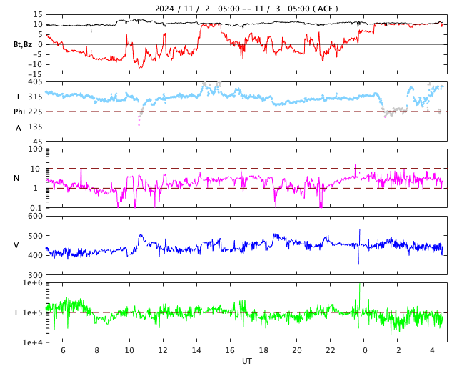
Task: Click the '-15' tick on Bz axis
Action: coord(35,74)
